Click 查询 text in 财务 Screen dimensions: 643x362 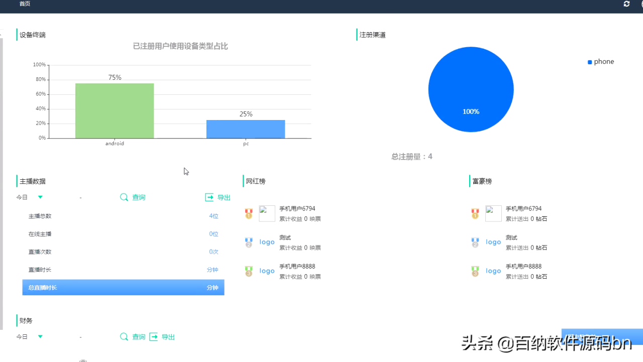tap(139, 337)
